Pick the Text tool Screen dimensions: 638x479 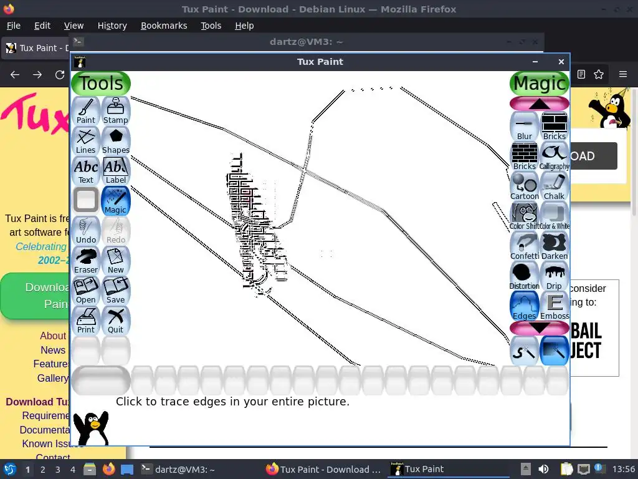(x=86, y=171)
